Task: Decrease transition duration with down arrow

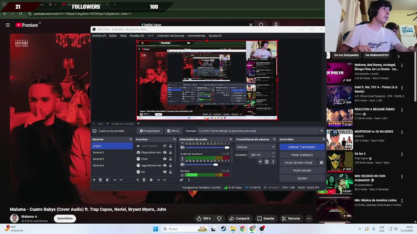Action: [273, 156]
